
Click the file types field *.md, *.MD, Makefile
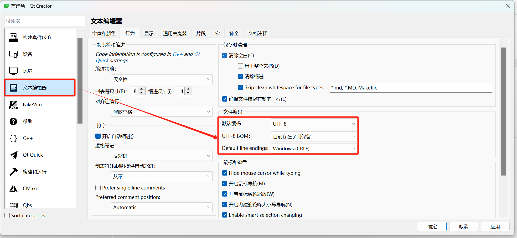pyautogui.click(x=411, y=88)
